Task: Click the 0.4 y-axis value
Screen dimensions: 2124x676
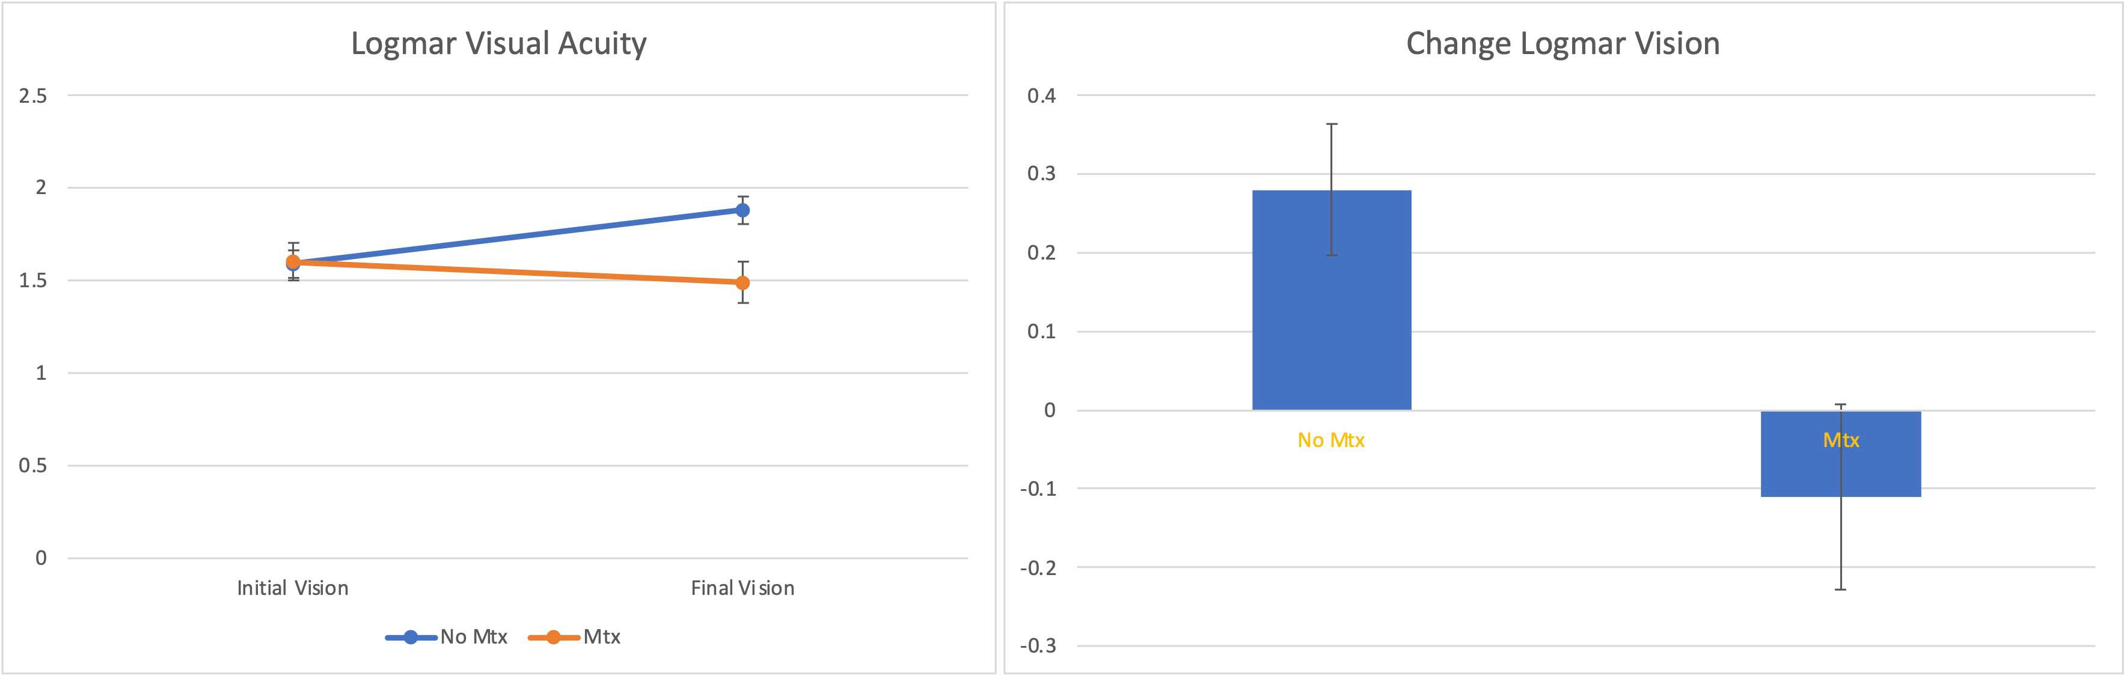Action: click(1041, 96)
